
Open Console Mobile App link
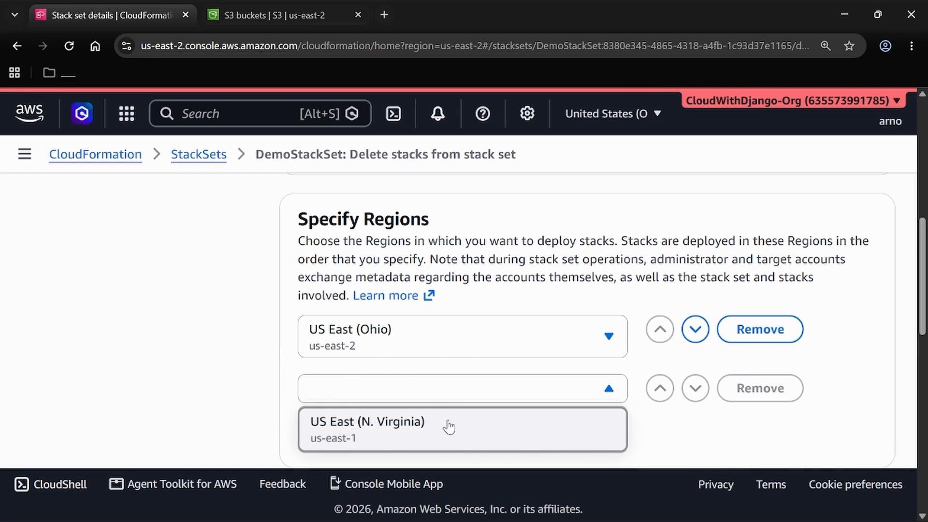[386, 484]
